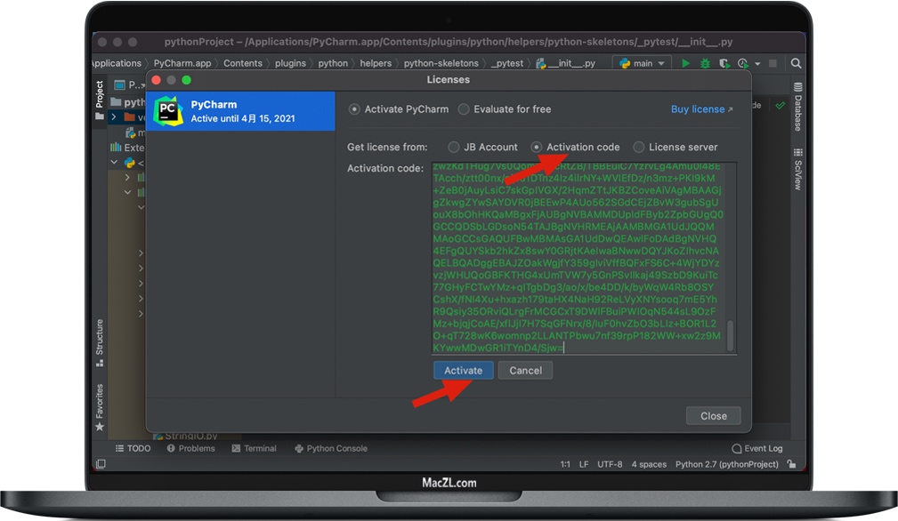Click the green inspection checkmark in editor

780,105
